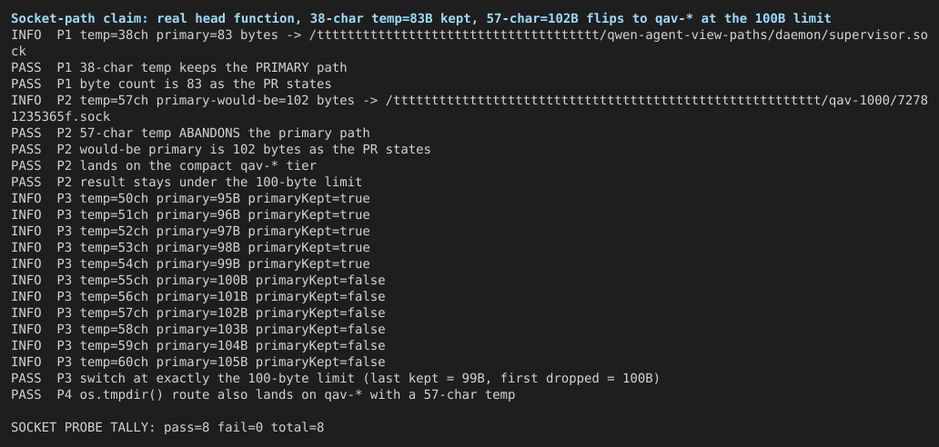
Task: Click the 'would-be primary is 102 bytes' line
Action: click(220, 149)
